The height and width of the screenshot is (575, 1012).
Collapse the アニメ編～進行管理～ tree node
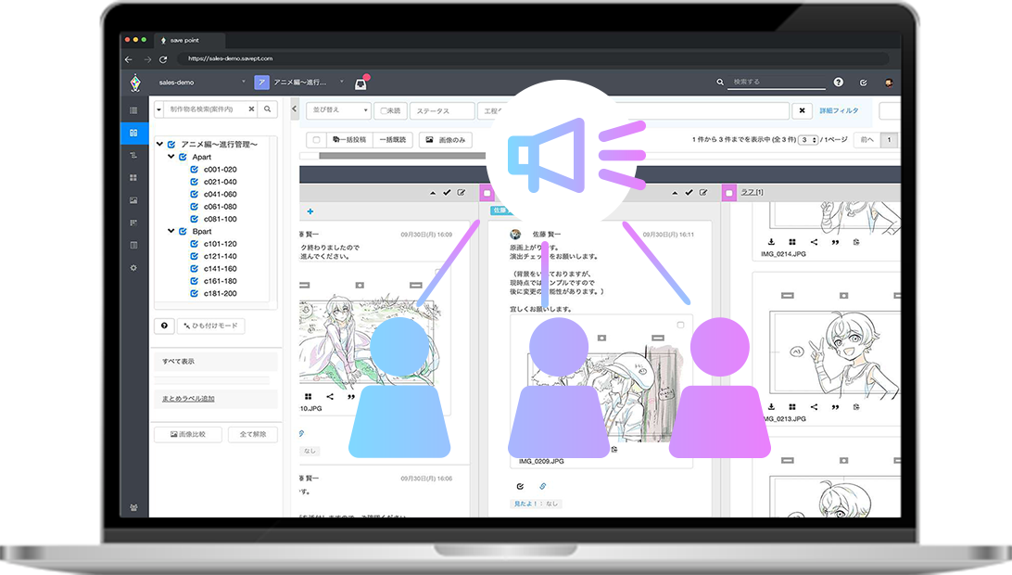tap(160, 144)
